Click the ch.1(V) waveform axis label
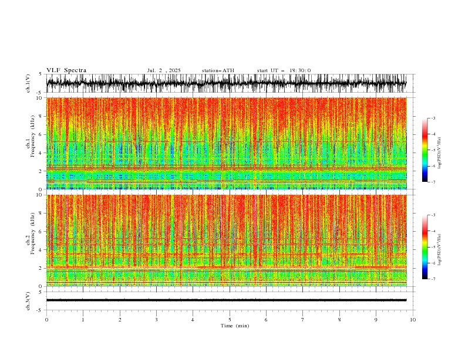Image resolution: width=465 pixels, height=359 pixels. click(28, 83)
